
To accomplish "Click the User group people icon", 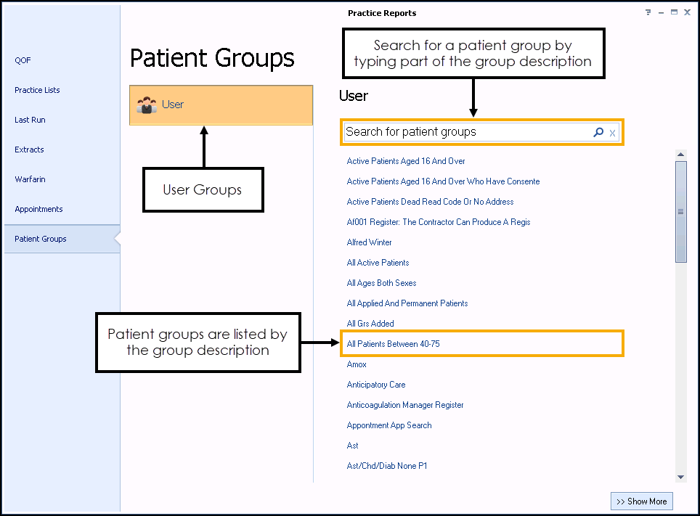I will [147, 105].
